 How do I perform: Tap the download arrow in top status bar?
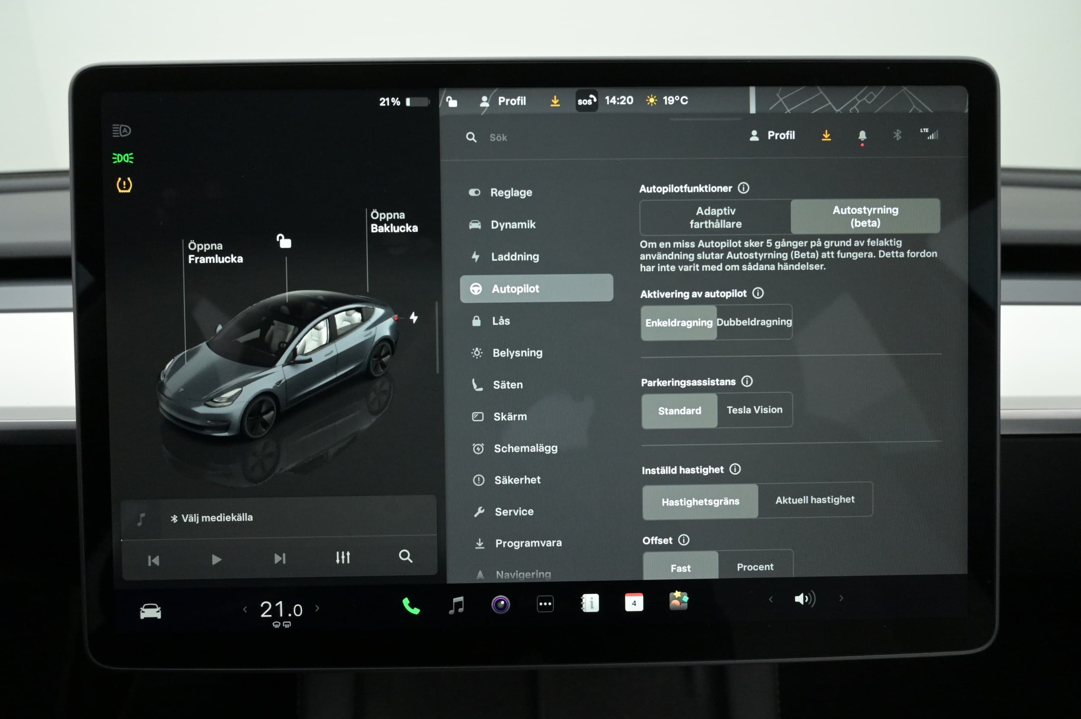coord(555,101)
